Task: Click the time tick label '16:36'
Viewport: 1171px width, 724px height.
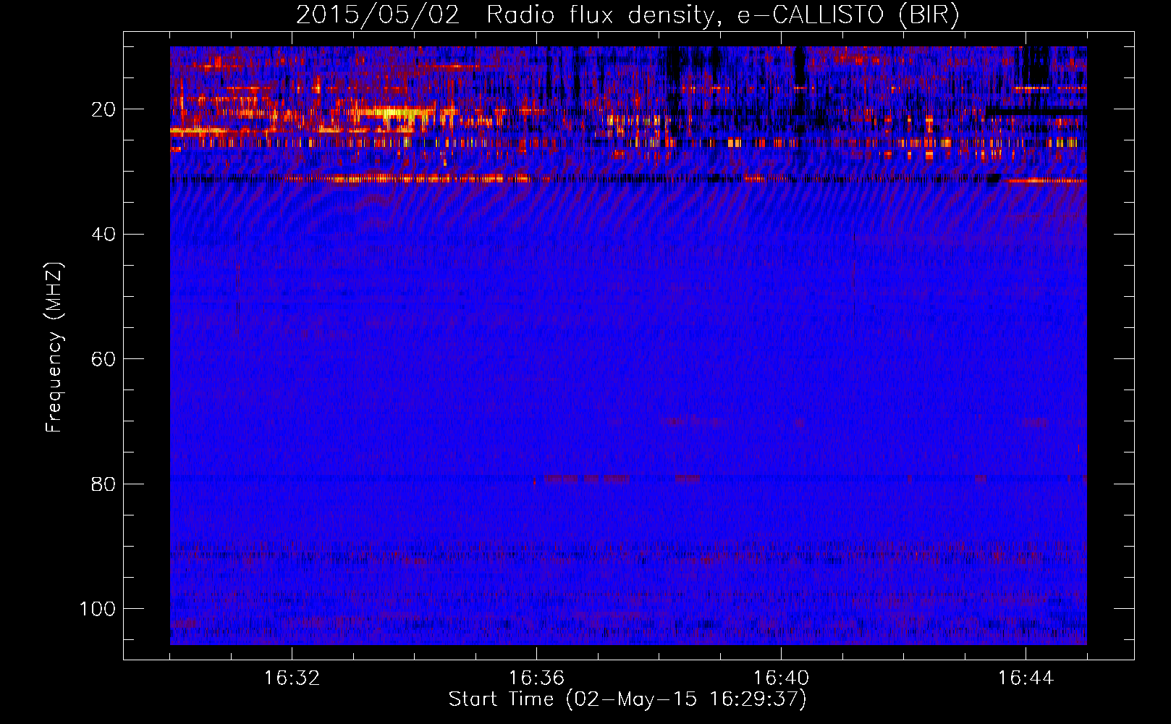Action: pos(536,678)
